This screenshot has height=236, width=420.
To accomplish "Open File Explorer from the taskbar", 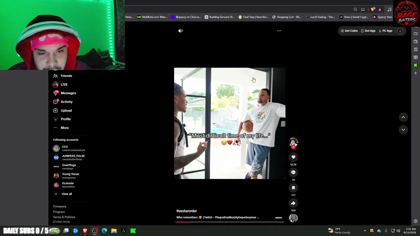I will point(114,231).
